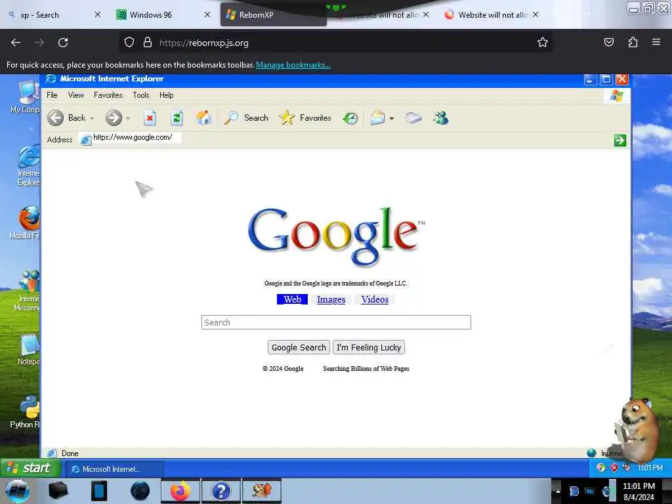The height and width of the screenshot is (504, 672).
Task: Go back in the Firefox browser
Action: (16, 43)
